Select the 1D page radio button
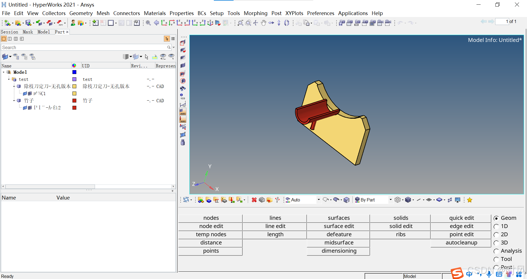The height and width of the screenshot is (279, 527). pyautogui.click(x=496, y=227)
